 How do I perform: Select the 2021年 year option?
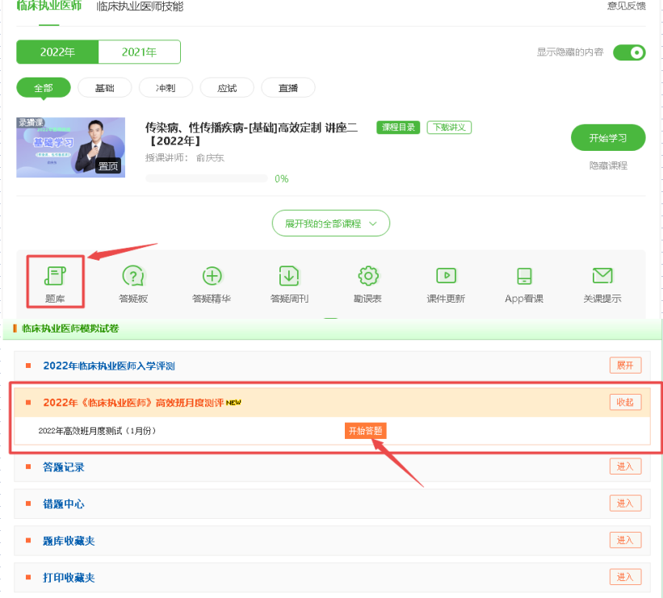coord(139,52)
